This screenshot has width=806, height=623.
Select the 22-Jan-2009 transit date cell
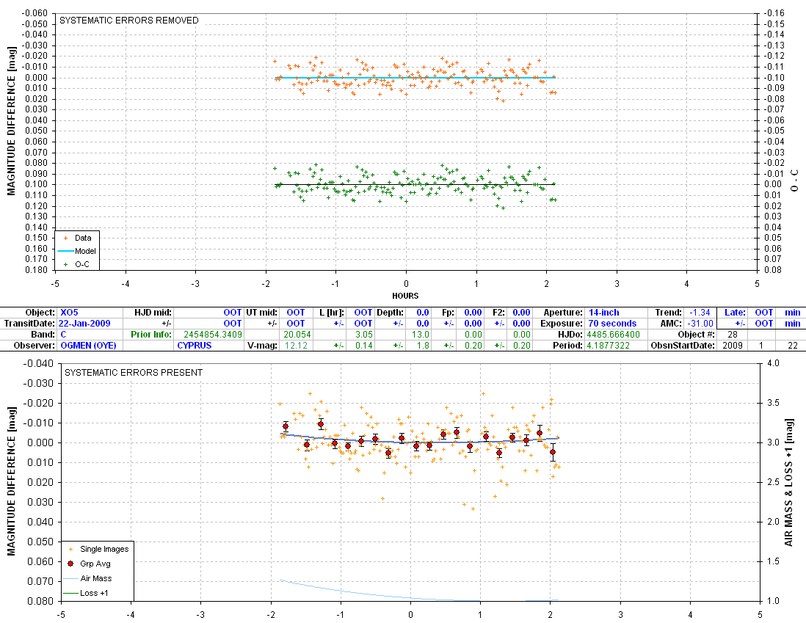(x=84, y=324)
